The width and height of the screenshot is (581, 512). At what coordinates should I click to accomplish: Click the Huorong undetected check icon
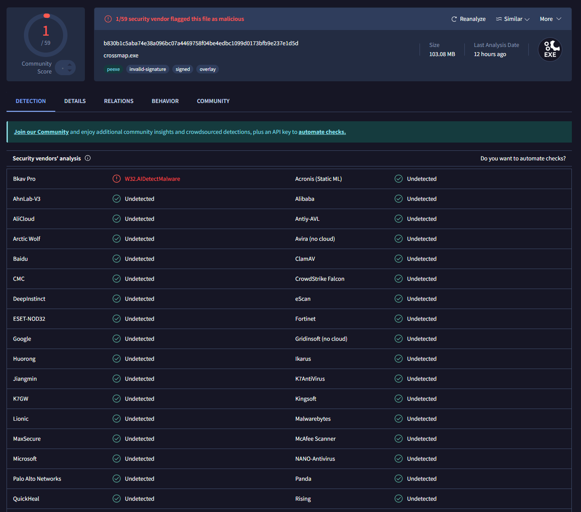point(117,359)
